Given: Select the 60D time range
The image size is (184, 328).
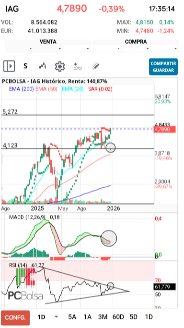Looking at the screenshot, I should 118,317.
